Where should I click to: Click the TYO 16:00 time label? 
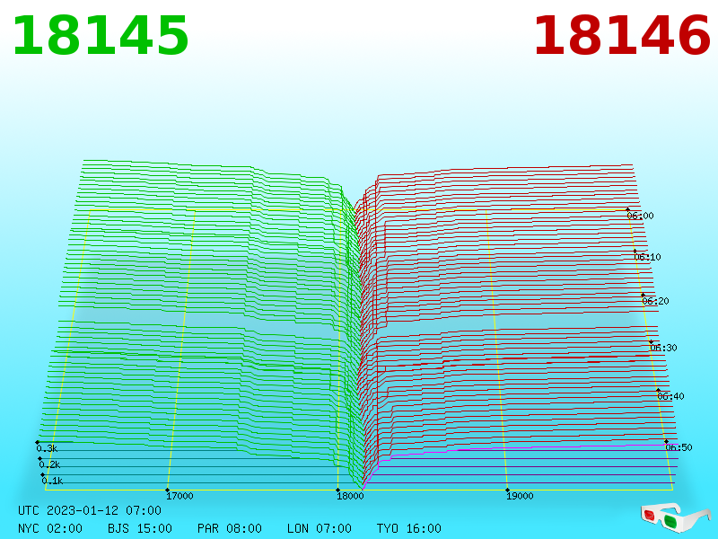click(409, 528)
